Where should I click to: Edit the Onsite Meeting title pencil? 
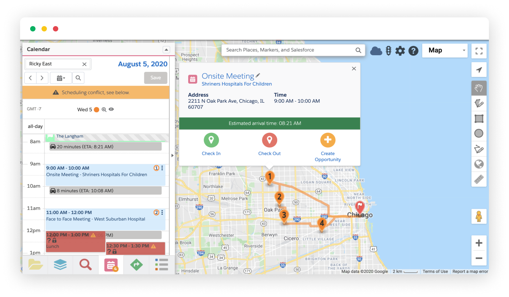tap(258, 75)
